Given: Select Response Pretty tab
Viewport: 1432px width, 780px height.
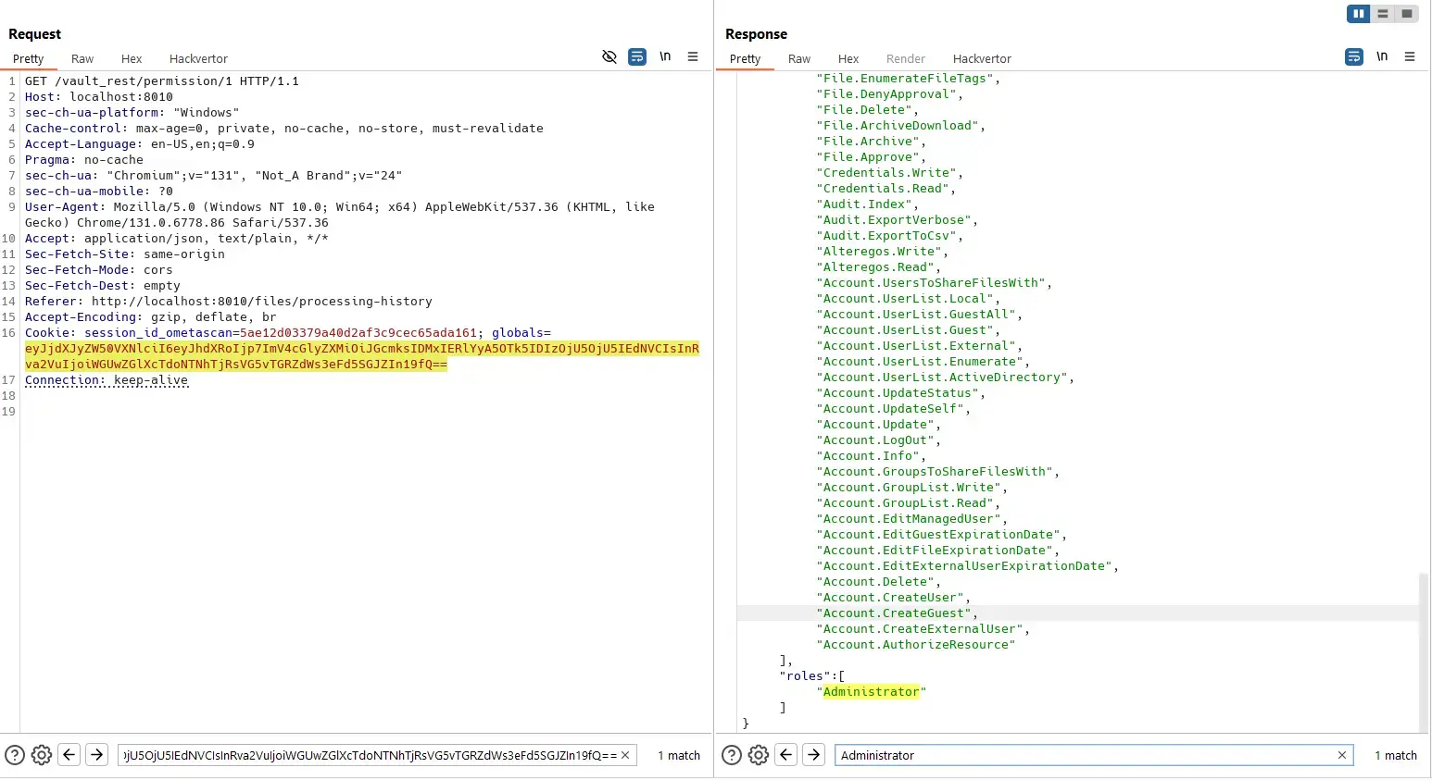Looking at the screenshot, I should tap(746, 58).
